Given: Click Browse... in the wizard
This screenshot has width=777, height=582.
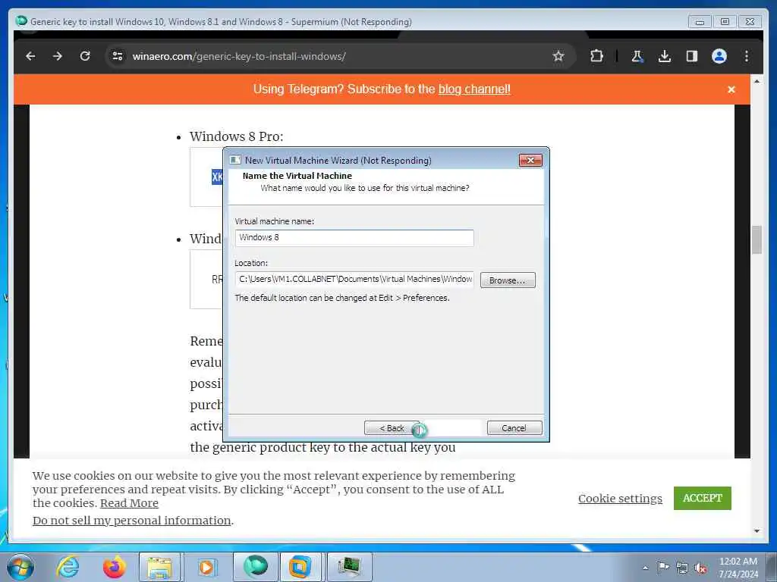Looking at the screenshot, I should (508, 280).
